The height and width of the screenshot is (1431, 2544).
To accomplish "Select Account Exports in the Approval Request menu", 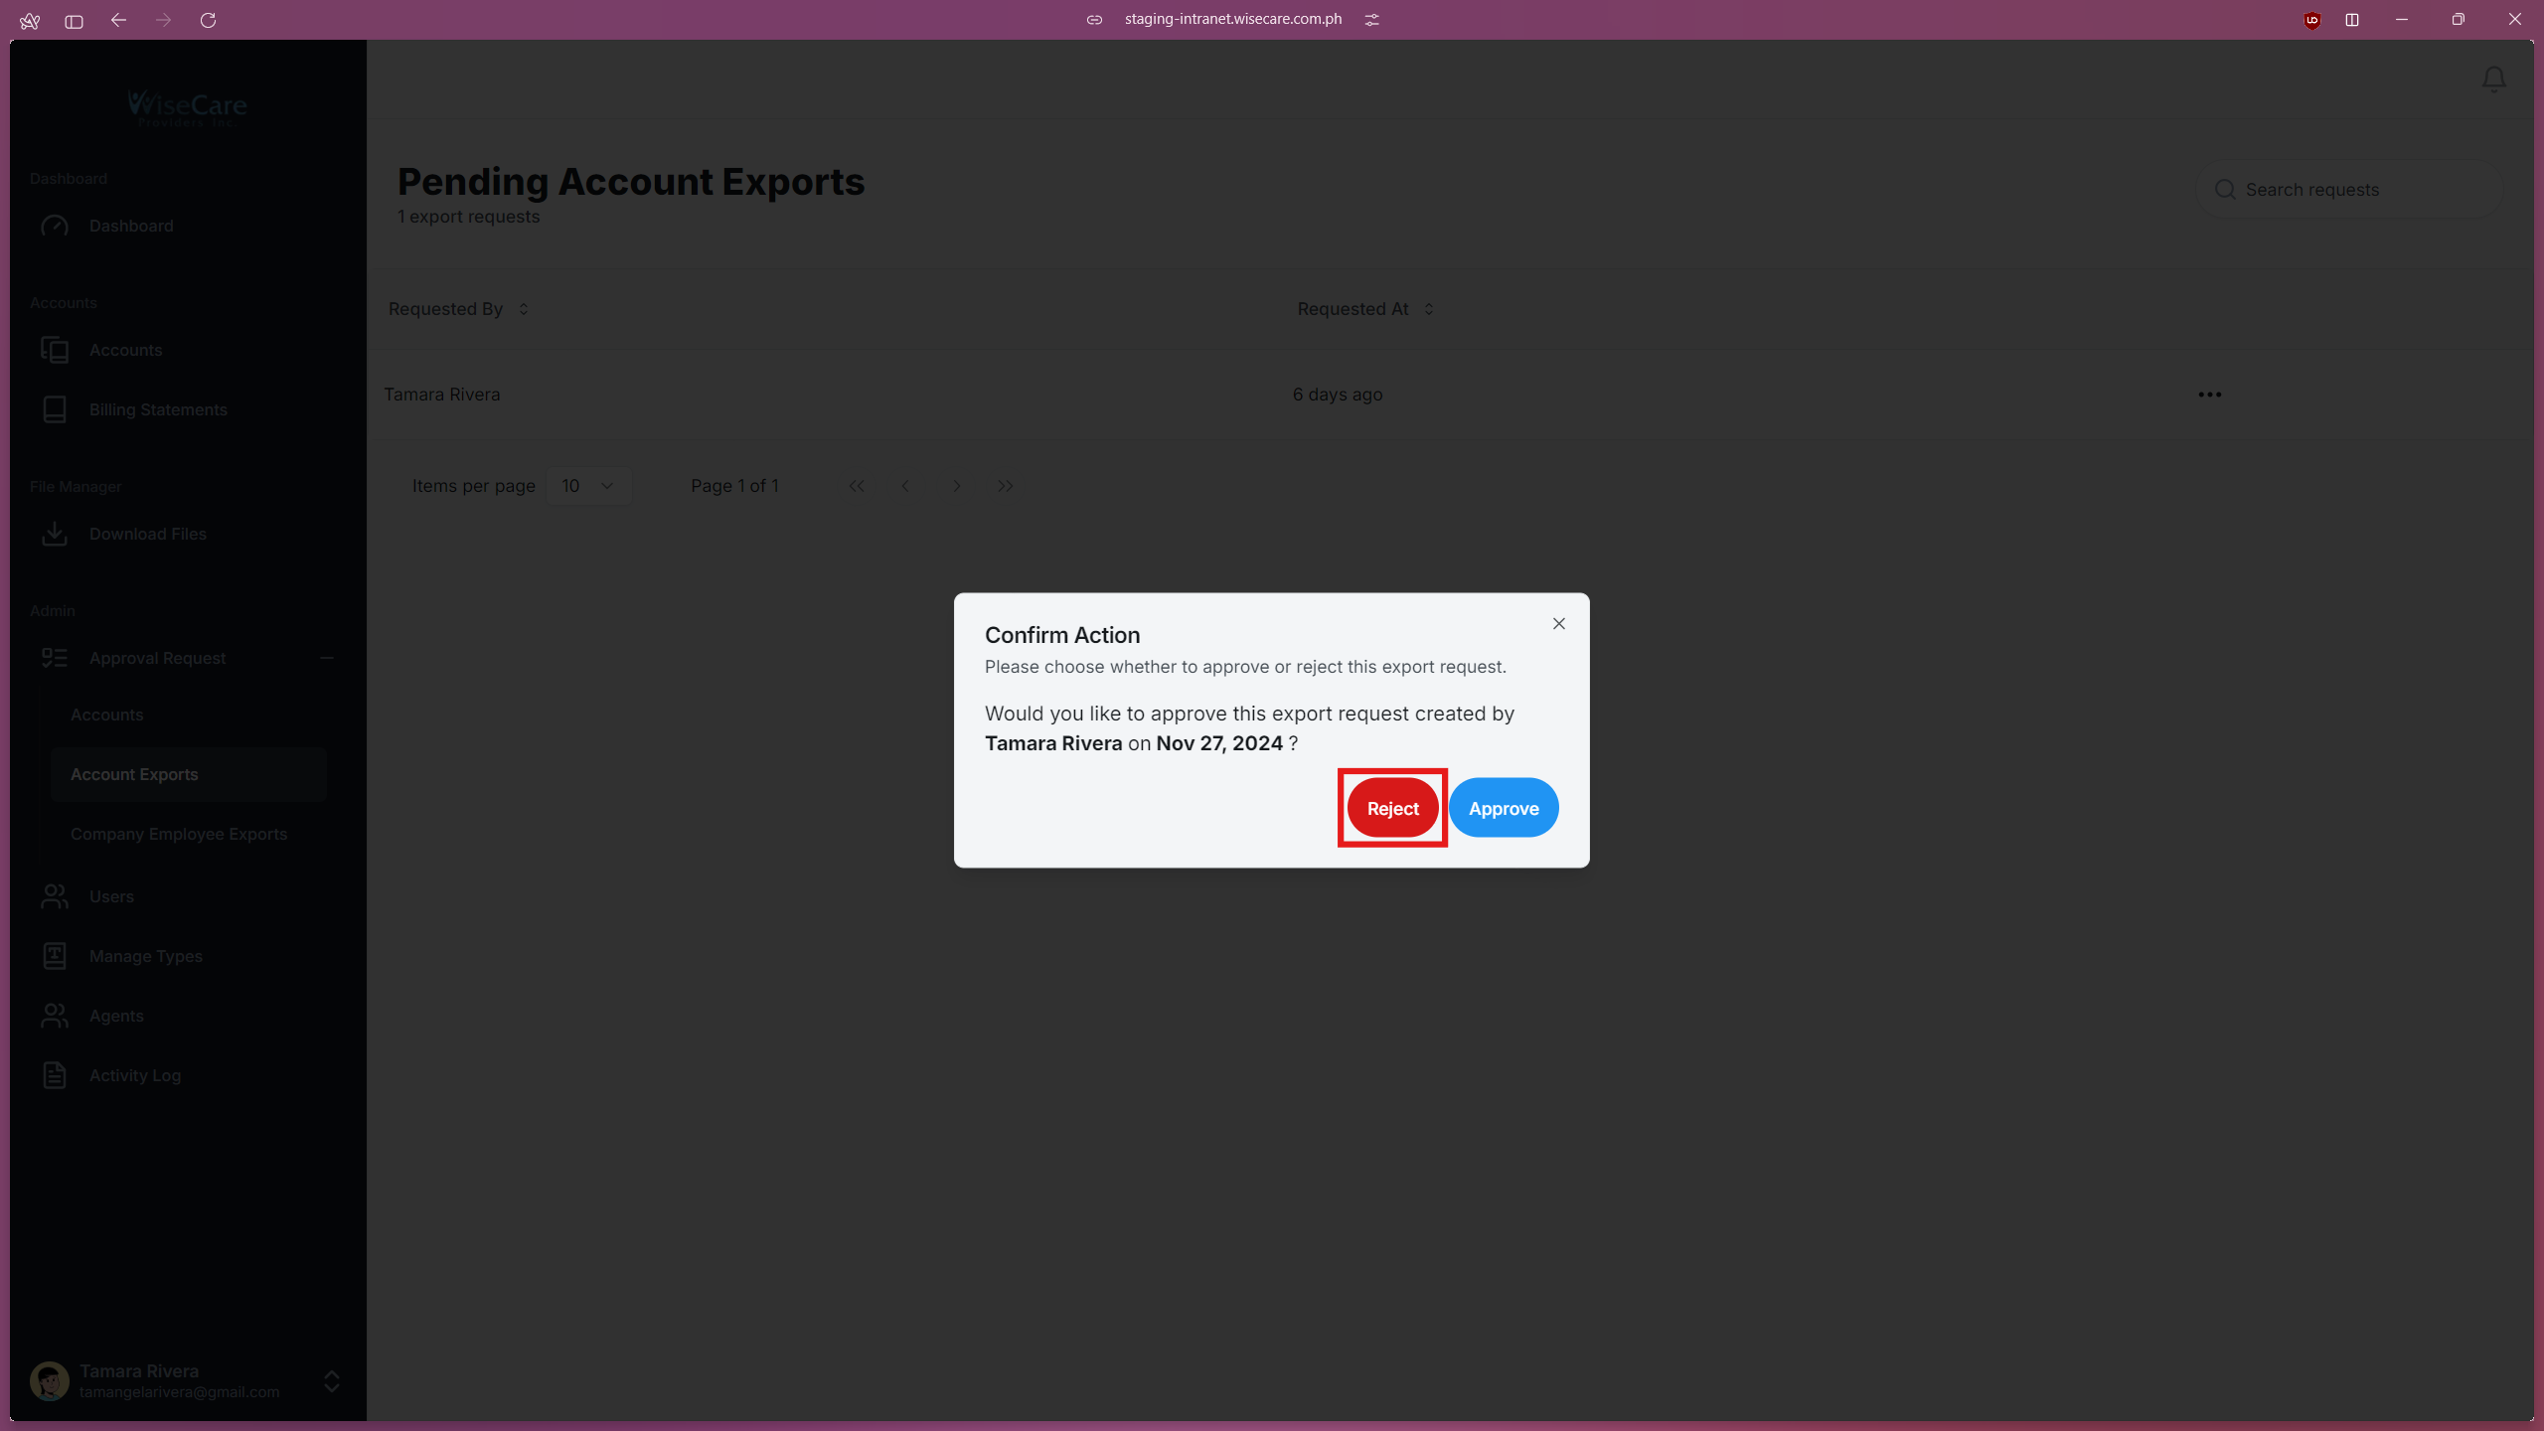I will [134, 774].
